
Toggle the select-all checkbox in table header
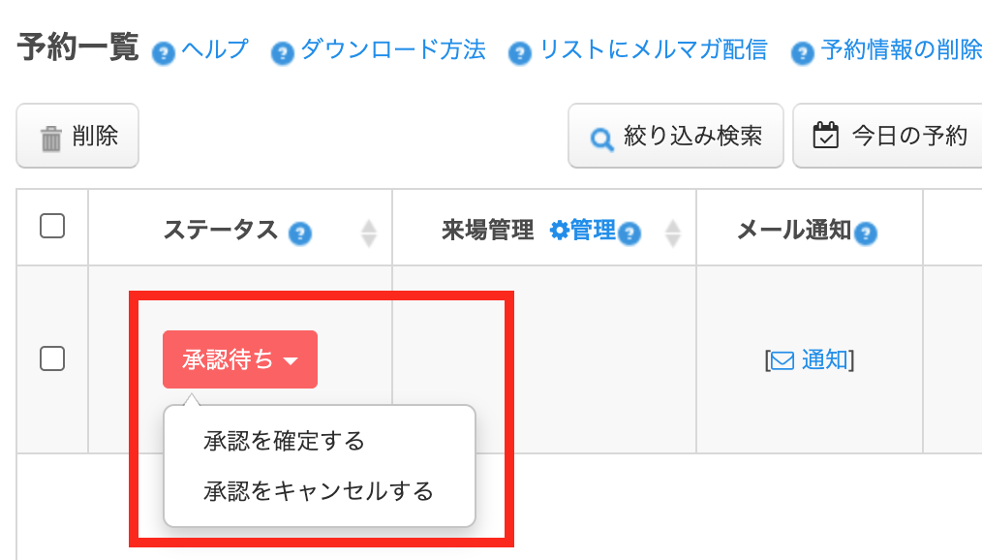(x=52, y=226)
